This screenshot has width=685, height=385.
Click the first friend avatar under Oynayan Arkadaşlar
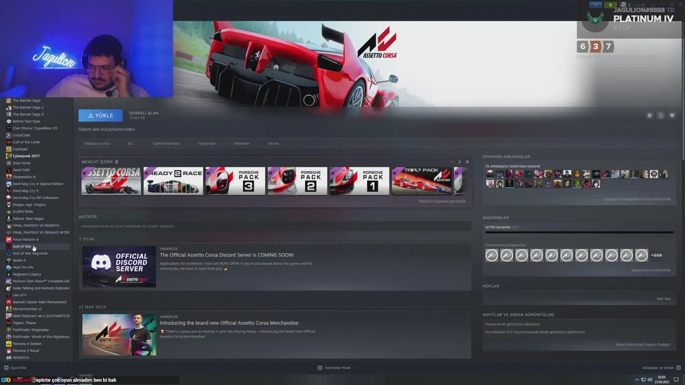click(490, 174)
